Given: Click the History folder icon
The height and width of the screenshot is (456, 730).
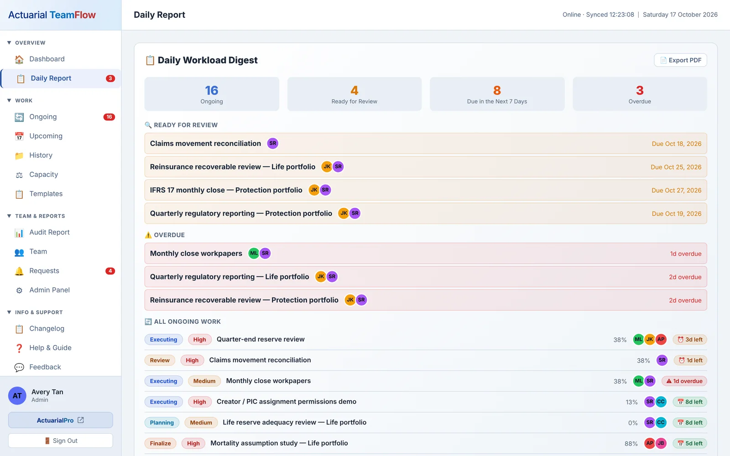Looking at the screenshot, I should (19, 155).
